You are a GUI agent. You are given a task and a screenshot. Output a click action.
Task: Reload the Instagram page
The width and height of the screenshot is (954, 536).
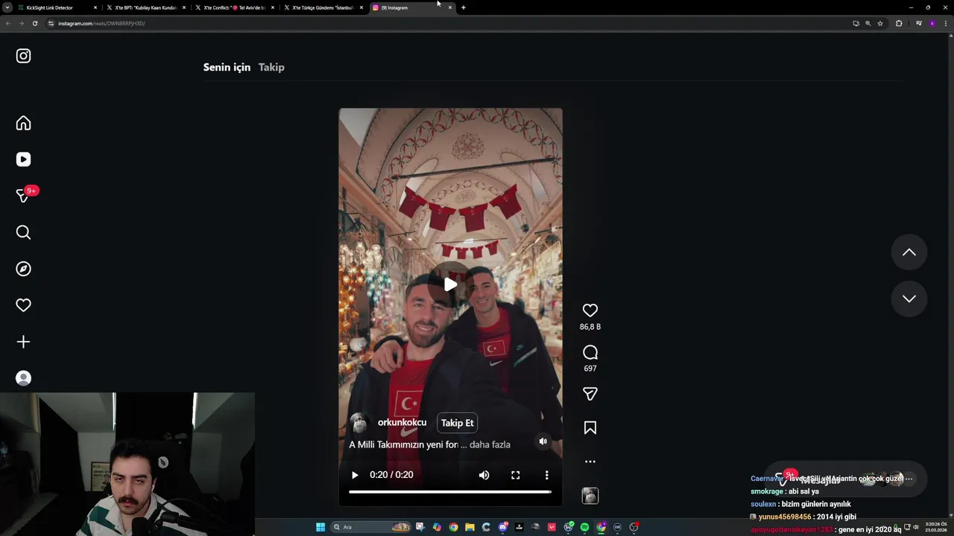[34, 23]
